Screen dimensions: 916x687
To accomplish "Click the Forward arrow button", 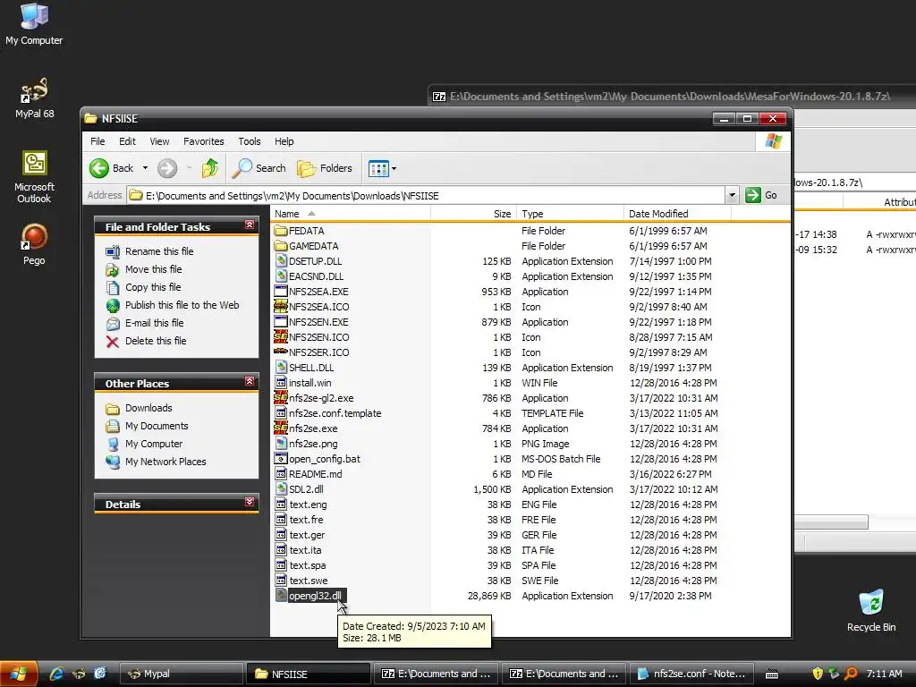I will tap(167, 168).
